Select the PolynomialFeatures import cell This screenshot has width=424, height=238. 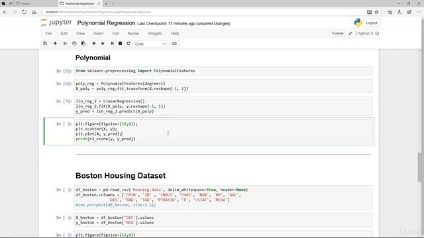[223, 71]
